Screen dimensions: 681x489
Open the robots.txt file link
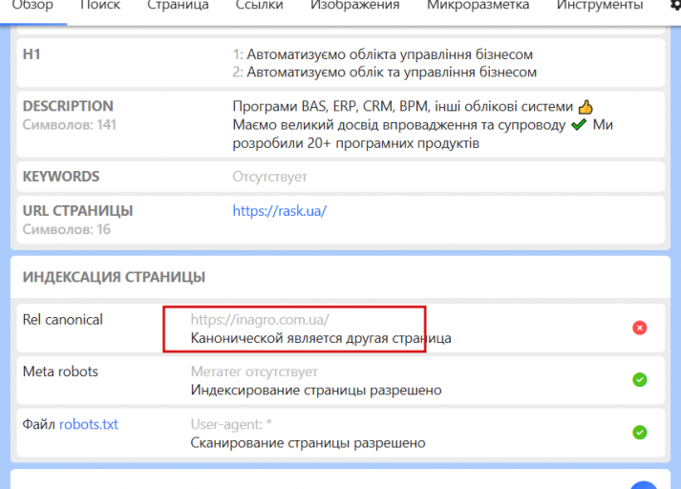click(x=89, y=424)
